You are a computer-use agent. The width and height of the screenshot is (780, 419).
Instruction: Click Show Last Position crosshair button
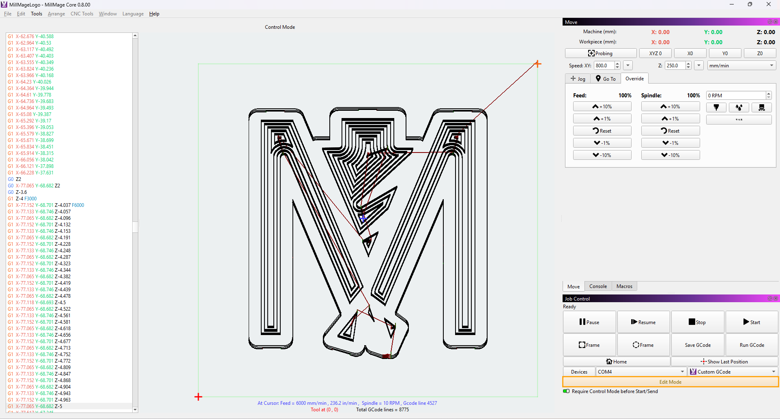click(724, 361)
